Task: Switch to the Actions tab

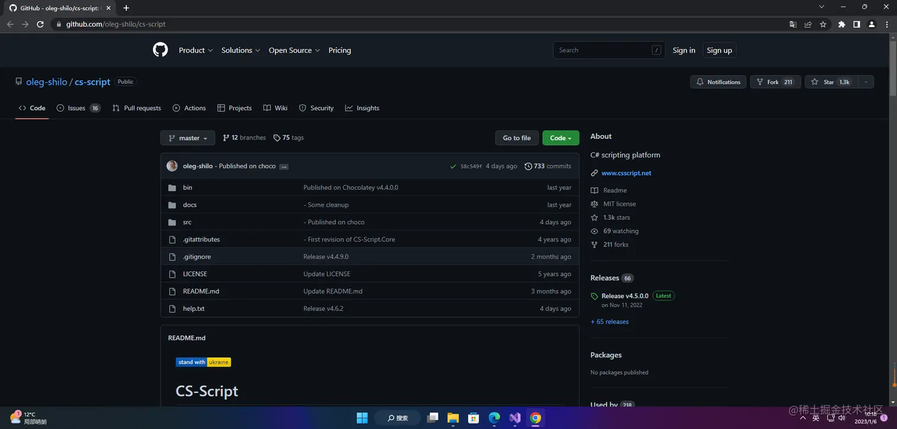Action: coord(189,108)
